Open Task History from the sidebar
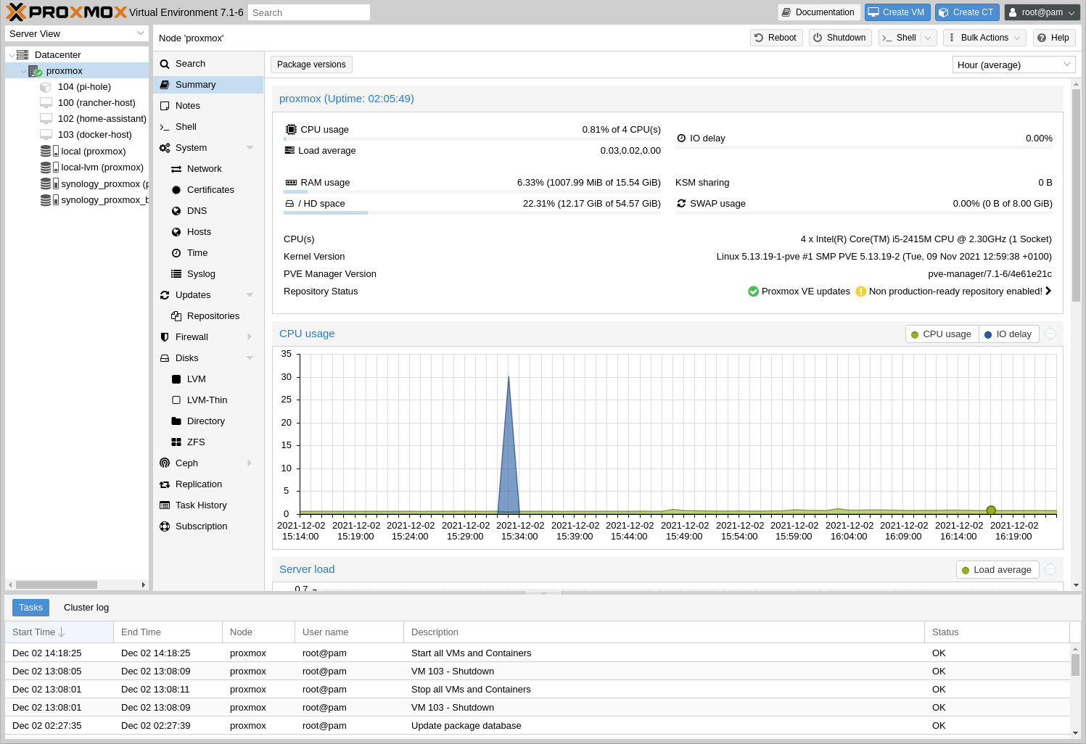 pyautogui.click(x=202, y=505)
